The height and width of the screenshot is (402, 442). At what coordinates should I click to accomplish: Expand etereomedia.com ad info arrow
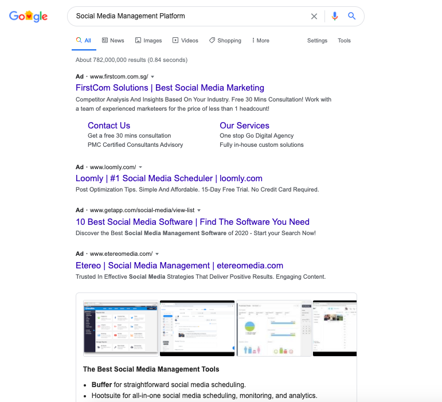[x=157, y=253]
